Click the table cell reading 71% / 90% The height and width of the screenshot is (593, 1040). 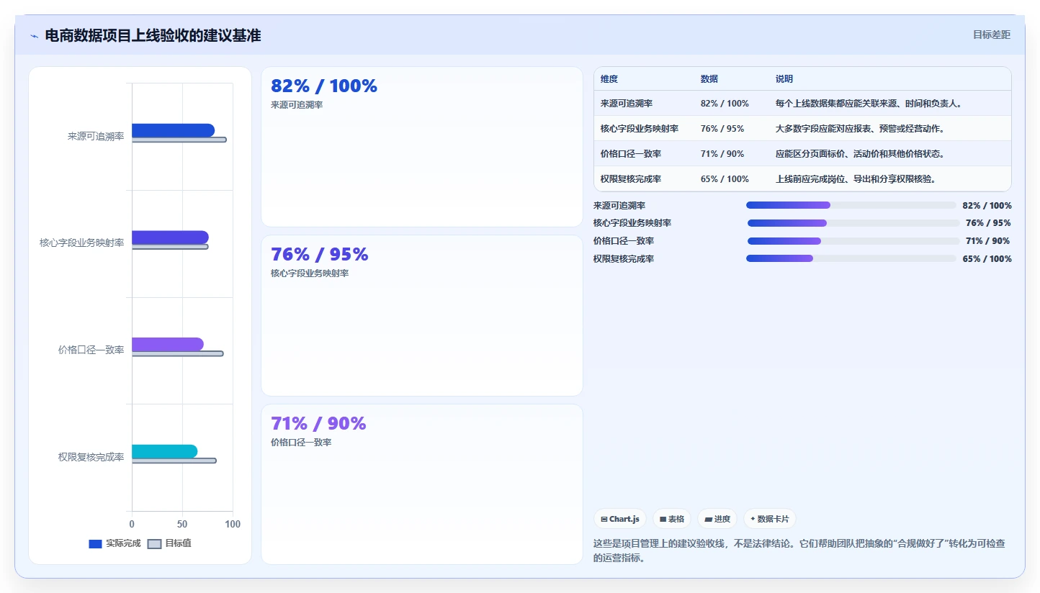click(x=722, y=154)
